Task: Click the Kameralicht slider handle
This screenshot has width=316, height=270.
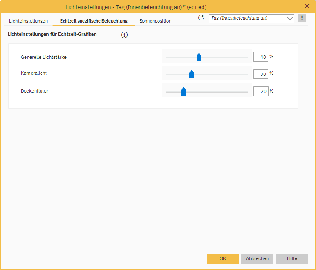Action: tap(191, 75)
